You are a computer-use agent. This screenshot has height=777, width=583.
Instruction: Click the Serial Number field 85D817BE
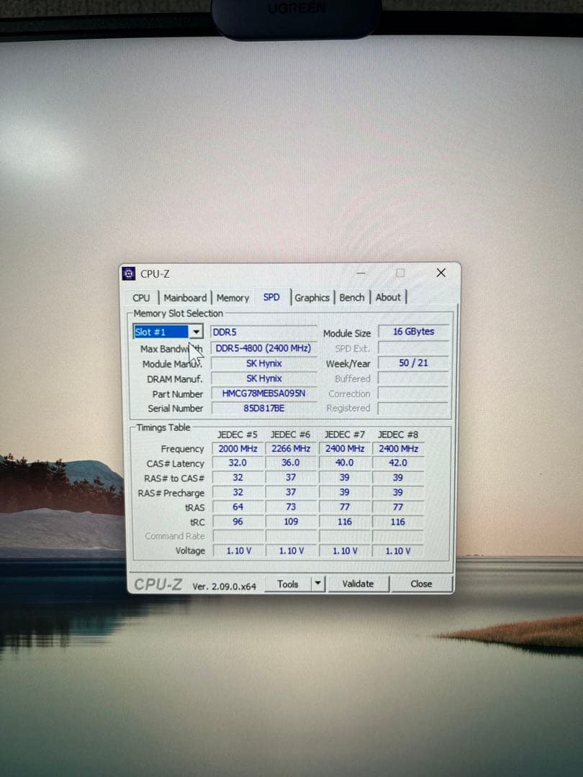pyautogui.click(x=263, y=409)
